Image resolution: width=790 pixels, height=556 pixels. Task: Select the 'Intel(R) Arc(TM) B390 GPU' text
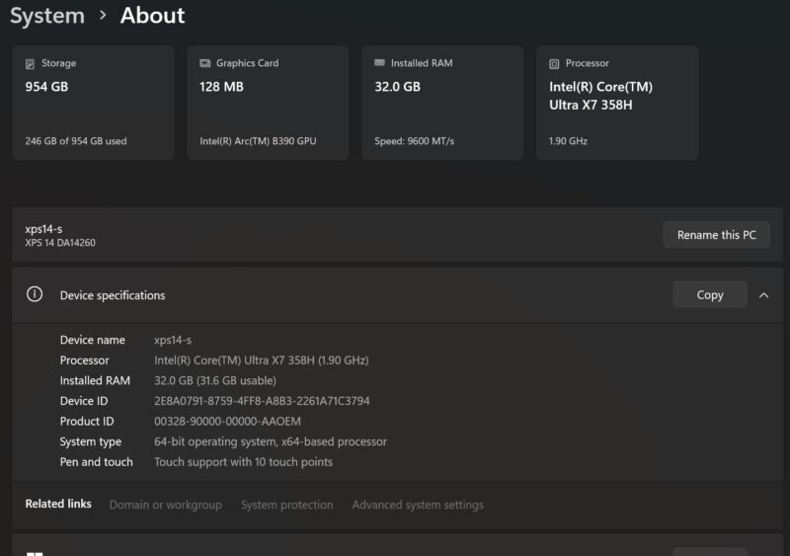[x=258, y=141]
